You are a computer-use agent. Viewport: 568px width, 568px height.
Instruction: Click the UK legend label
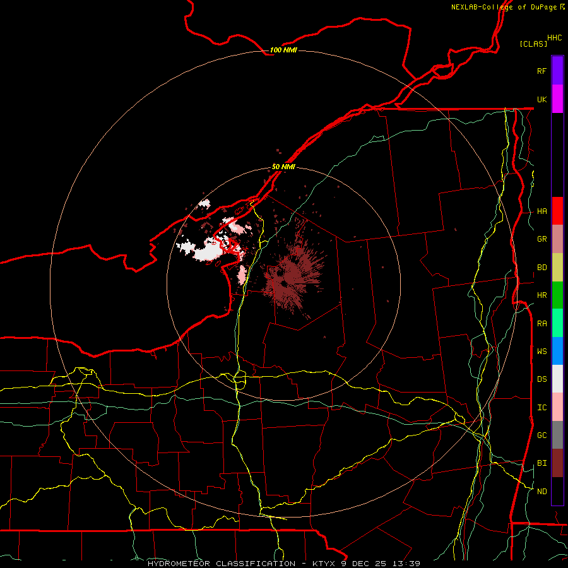[542, 99]
